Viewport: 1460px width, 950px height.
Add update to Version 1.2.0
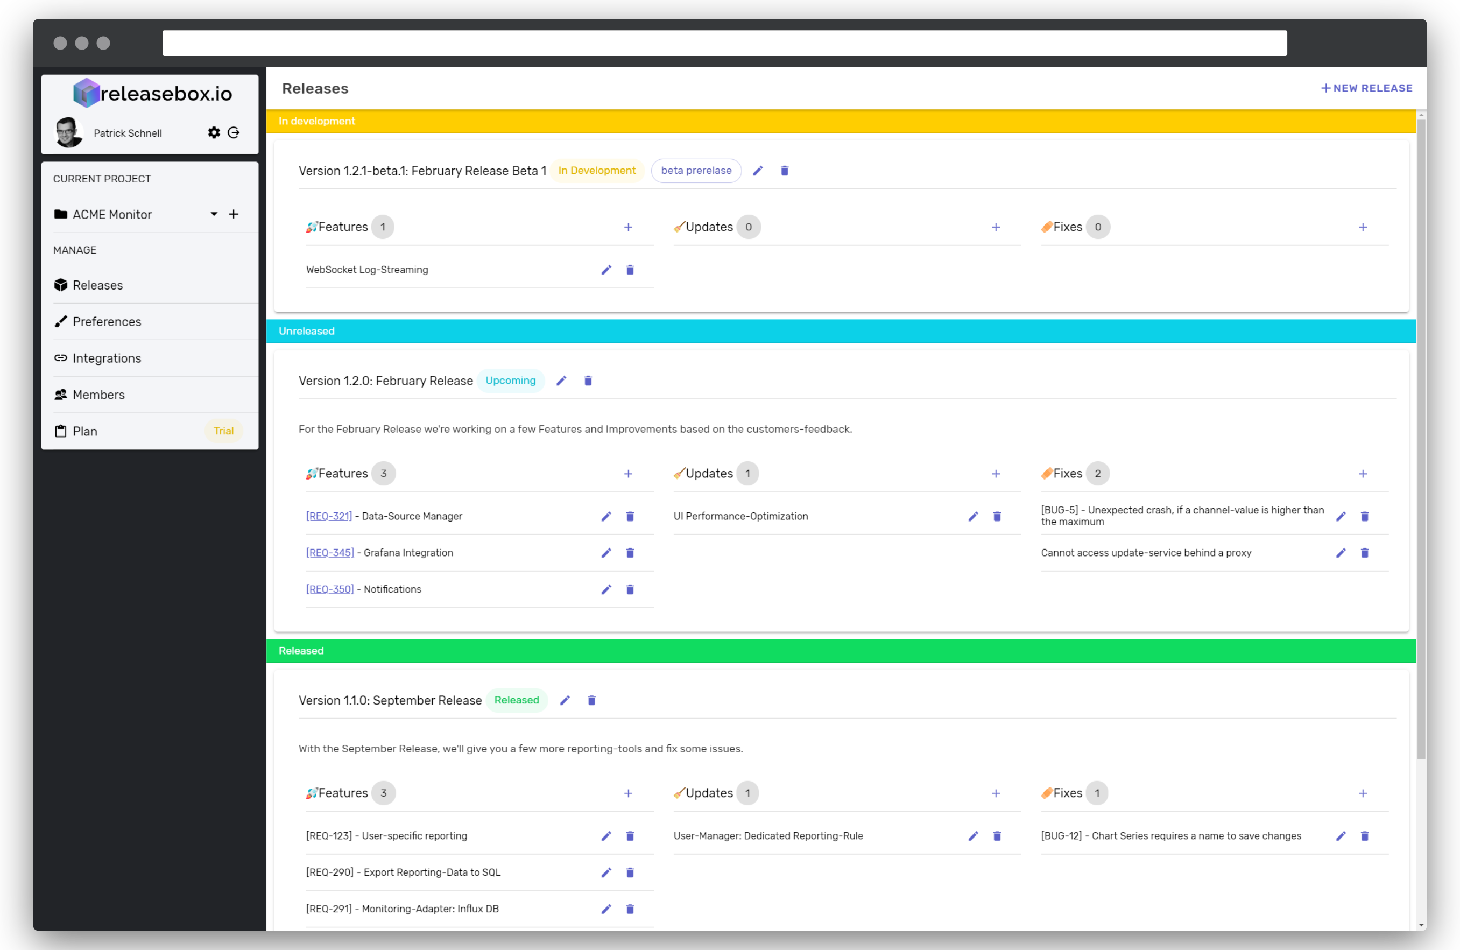pyautogui.click(x=996, y=474)
